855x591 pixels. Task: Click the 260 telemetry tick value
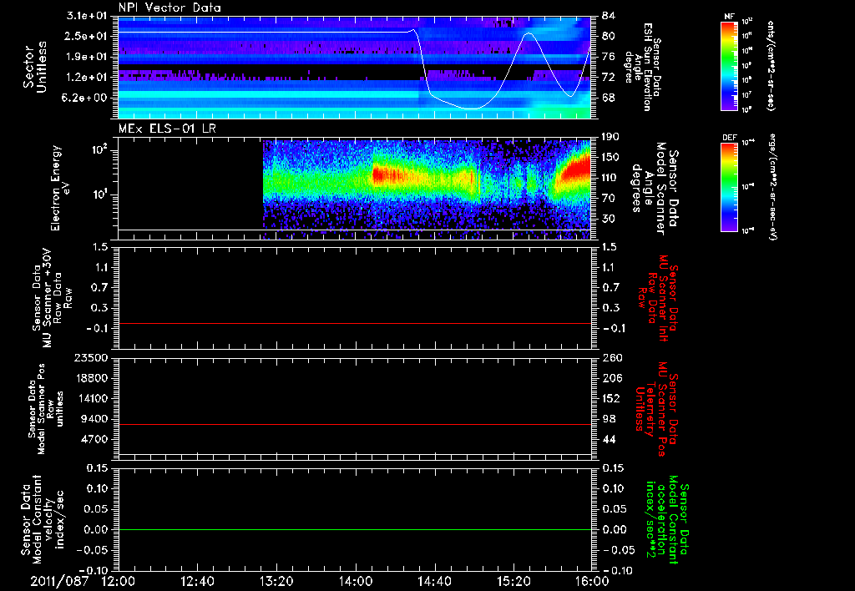click(x=611, y=357)
